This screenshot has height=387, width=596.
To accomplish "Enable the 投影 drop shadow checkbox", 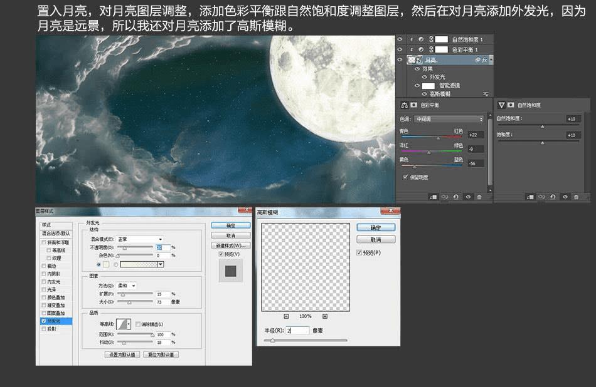I will click(x=43, y=329).
